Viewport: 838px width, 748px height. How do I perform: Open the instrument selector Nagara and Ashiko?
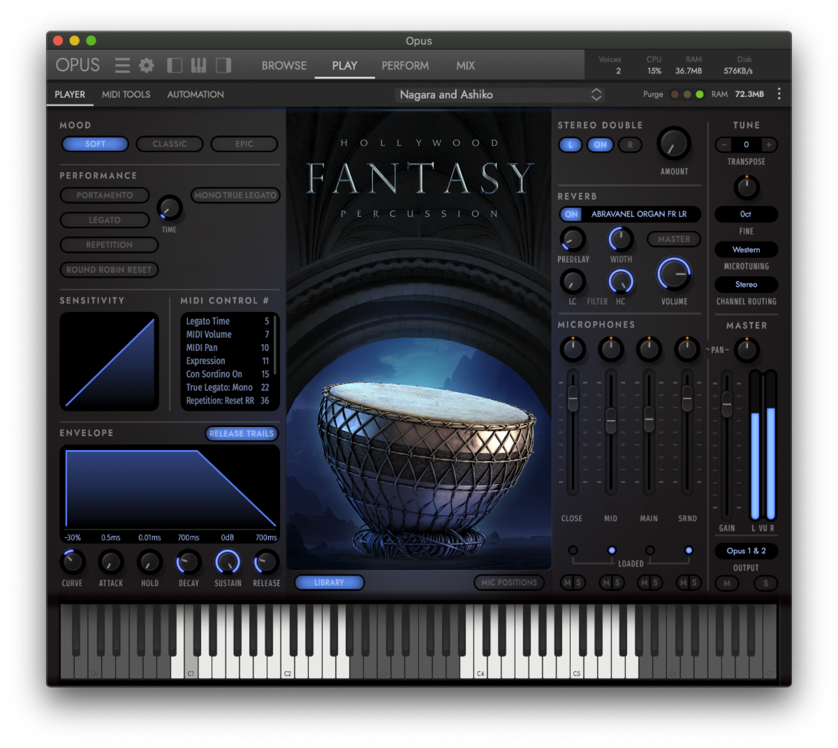pos(499,94)
